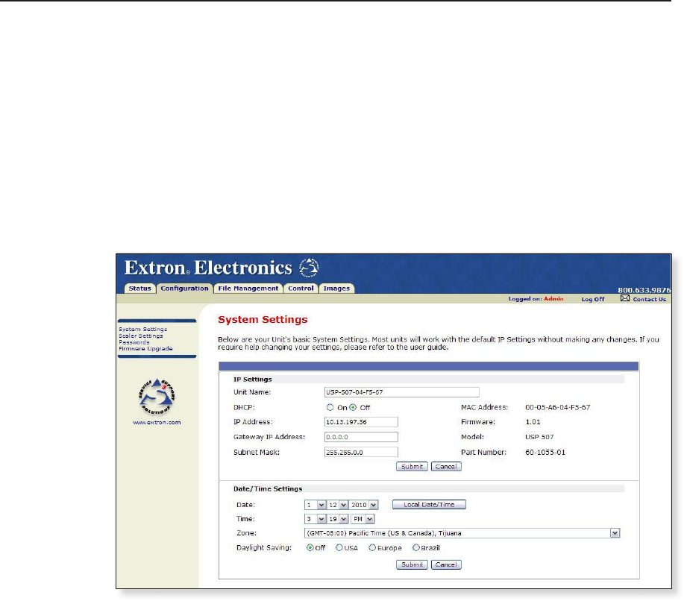This screenshot has height=601, width=684.
Task: Click the part number 60-1055-01
Action: (545, 453)
